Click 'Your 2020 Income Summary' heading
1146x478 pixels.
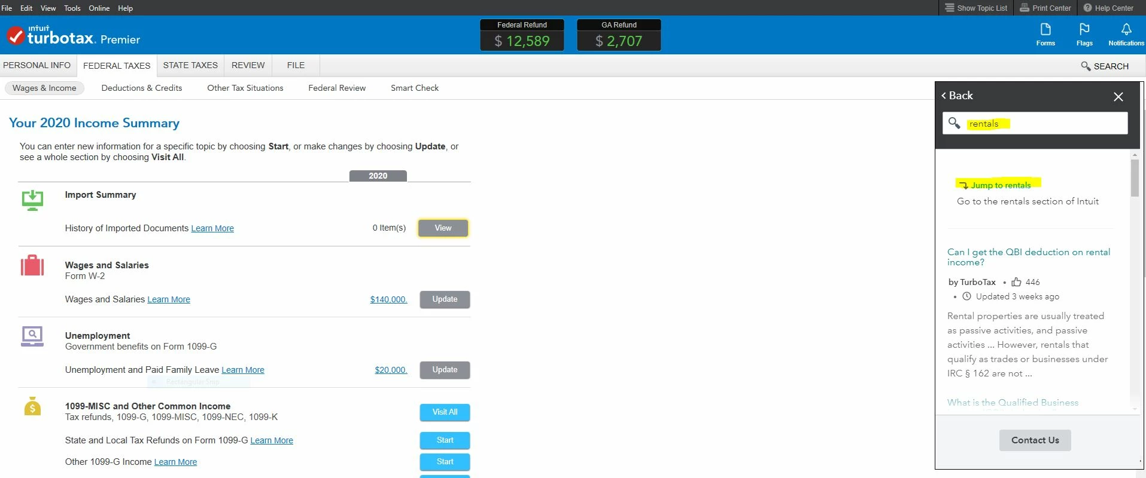[x=94, y=123]
